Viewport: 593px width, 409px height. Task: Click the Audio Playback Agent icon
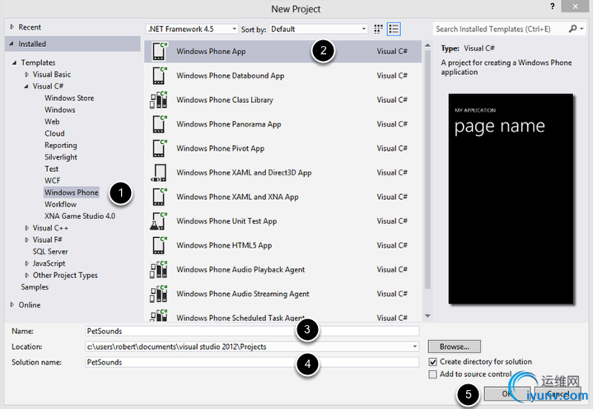(158, 270)
